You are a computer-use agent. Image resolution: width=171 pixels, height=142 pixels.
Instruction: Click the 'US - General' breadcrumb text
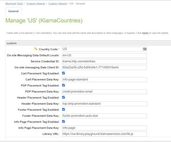click(x=77, y=4)
